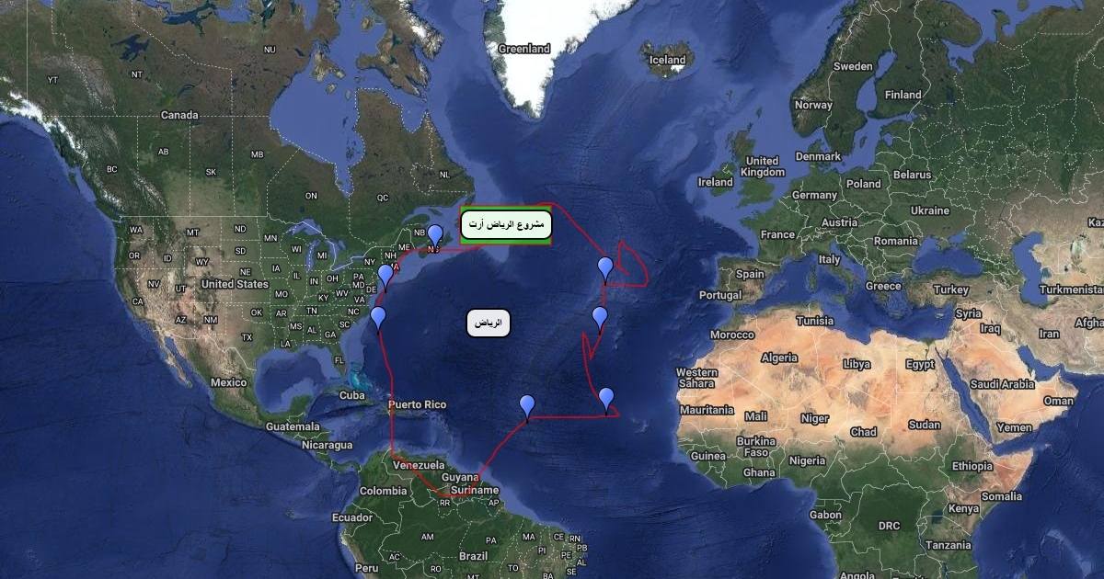Screen dimensions: 1104x579
Task: Select the Iceland label on the map
Action: click(668, 60)
